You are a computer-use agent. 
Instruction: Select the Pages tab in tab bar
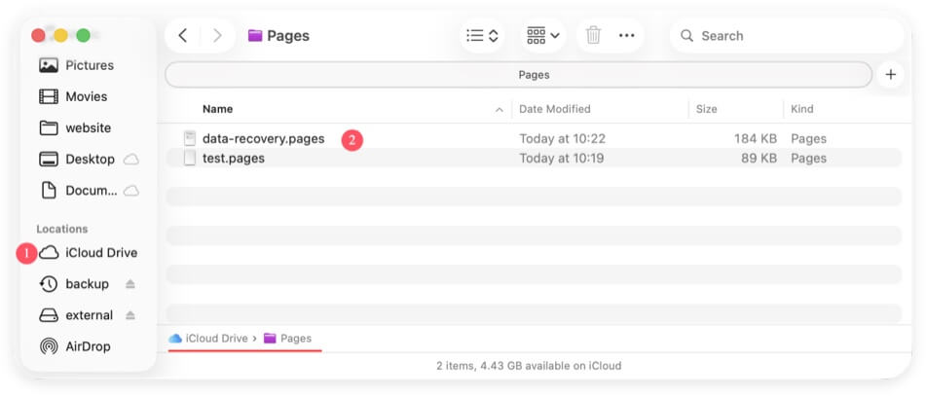[x=518, y=75]
